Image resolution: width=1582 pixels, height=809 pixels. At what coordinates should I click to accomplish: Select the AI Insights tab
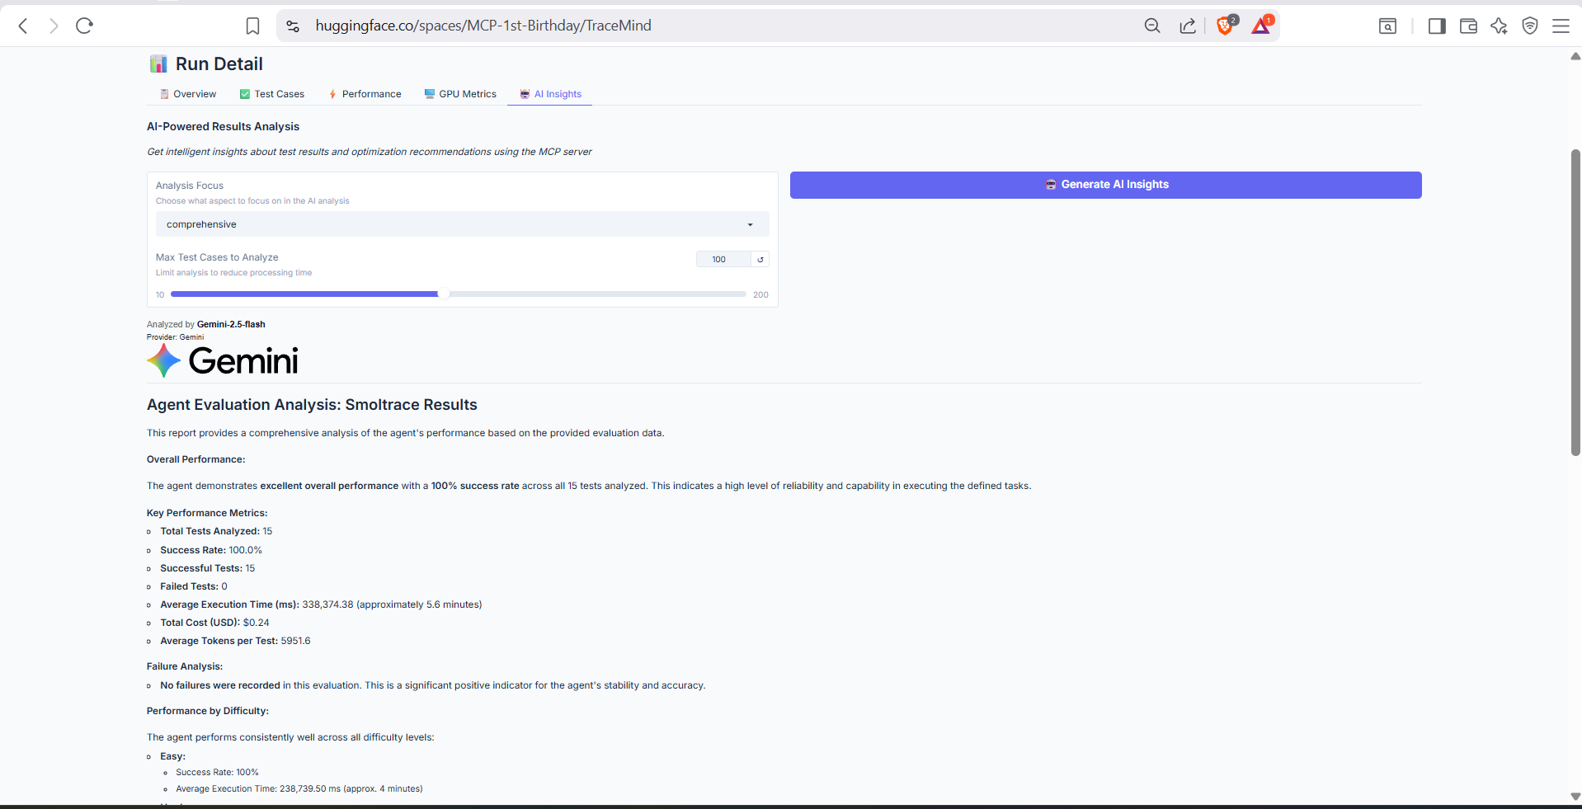[x=550, y=94]
